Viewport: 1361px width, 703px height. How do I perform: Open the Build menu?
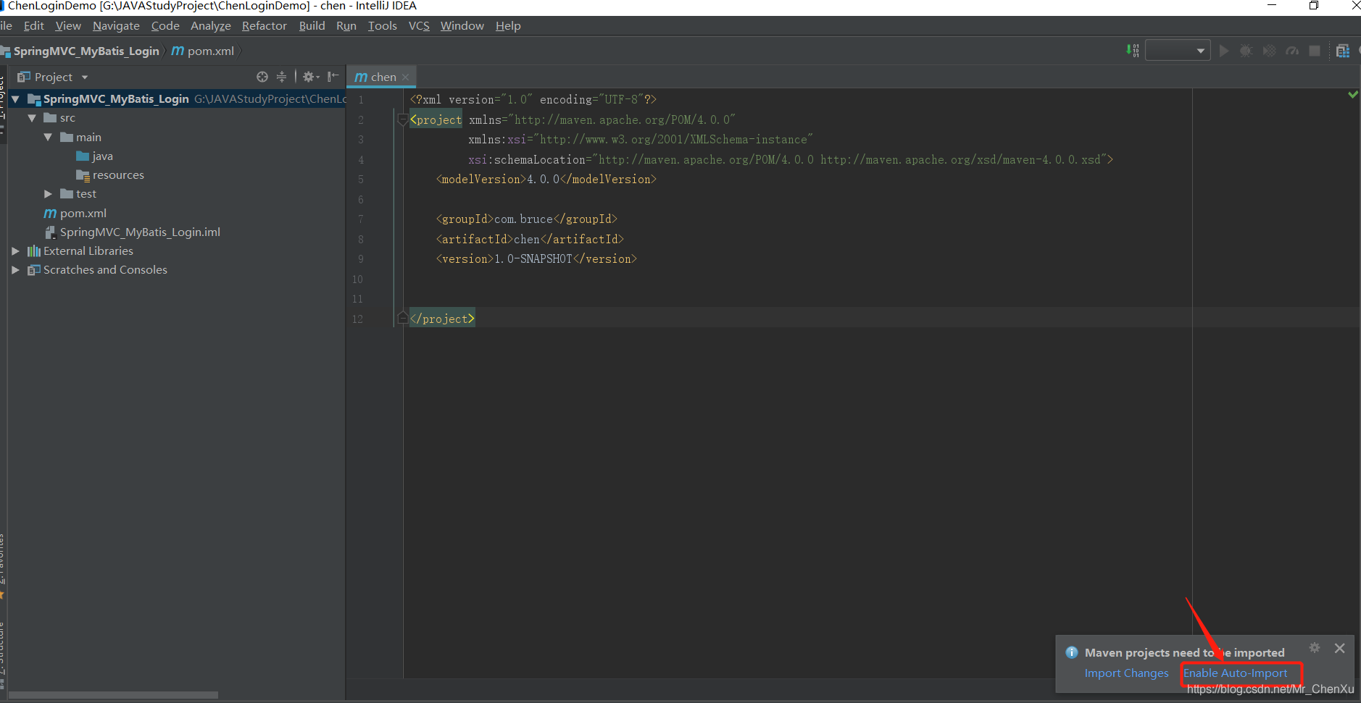pyautogui.click(x=312, y=26)
